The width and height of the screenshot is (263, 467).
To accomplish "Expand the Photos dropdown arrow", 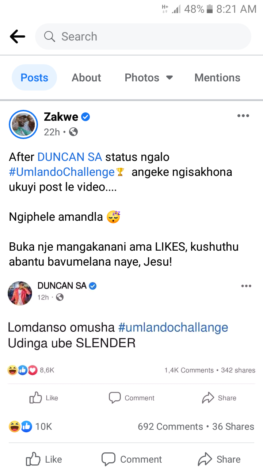I will [169, 78].
